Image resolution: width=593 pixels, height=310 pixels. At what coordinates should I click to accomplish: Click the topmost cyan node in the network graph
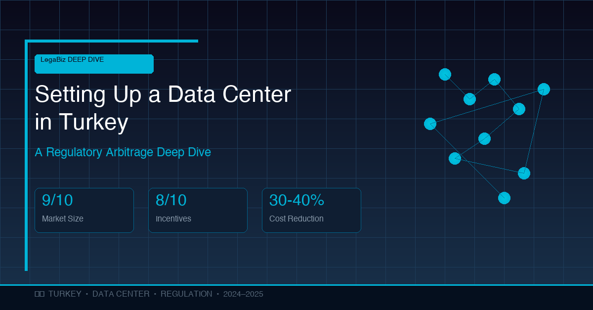pos(445,74)
